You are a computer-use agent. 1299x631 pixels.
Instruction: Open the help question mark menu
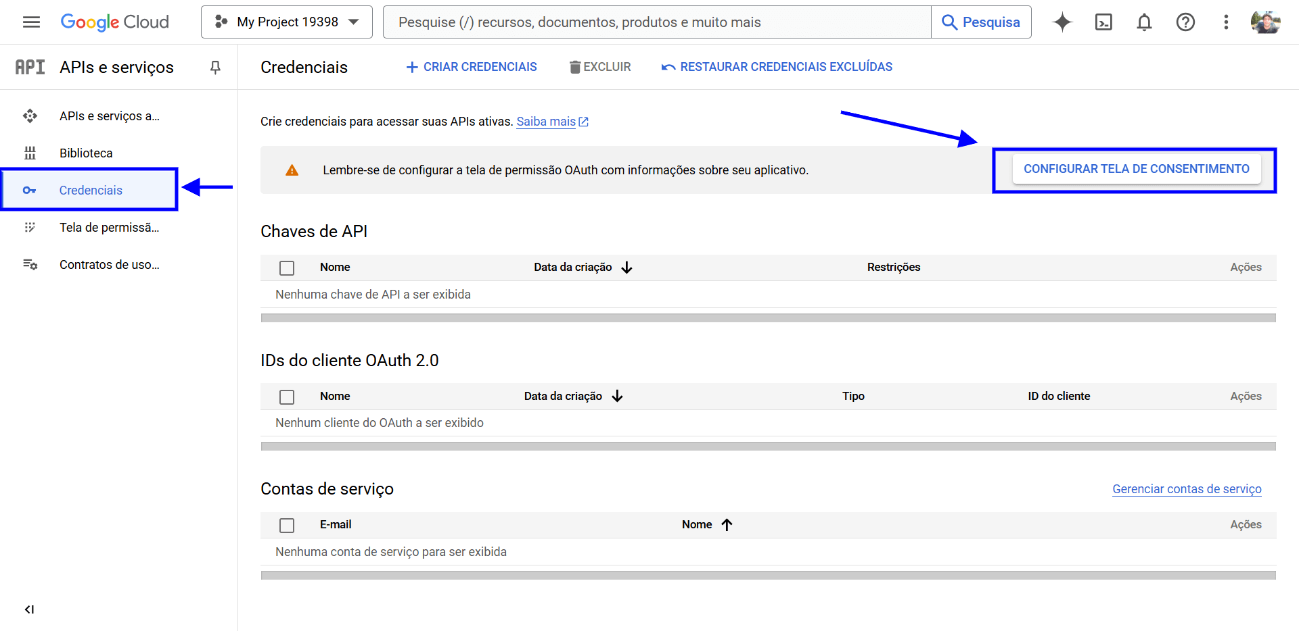pos(1185,22)
